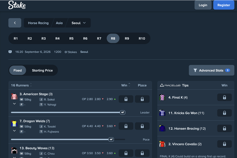This screenshot has width=237, height=158.
Task: Open the Seoul track dropdown
Action: (x=79, y=23)
